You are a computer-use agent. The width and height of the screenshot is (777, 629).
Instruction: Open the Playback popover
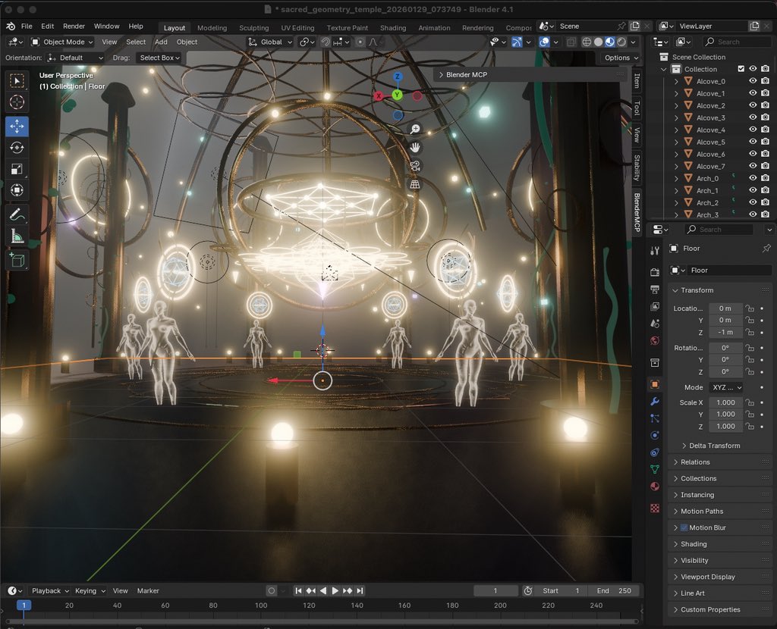click(x=49, y=590)
